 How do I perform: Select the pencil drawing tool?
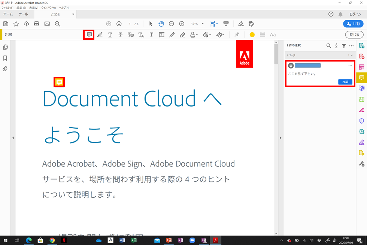(172, 35)
